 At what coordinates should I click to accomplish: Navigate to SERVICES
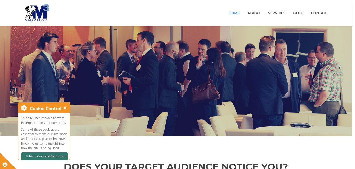[x=277, y=13]
